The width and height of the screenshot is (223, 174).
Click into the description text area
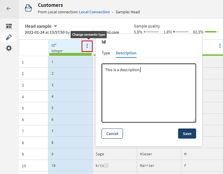pyautogui.click(x=148, y=96)
